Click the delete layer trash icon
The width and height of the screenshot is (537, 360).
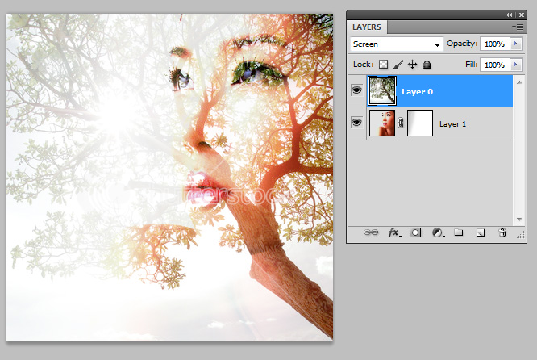(x=502, y=232)
